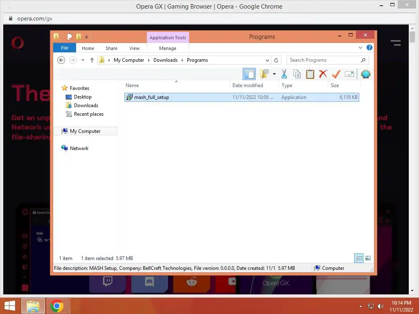Switch to Large icons view button
The height and width of the screenshot is (314, 419).
click(x=368, y=258)
